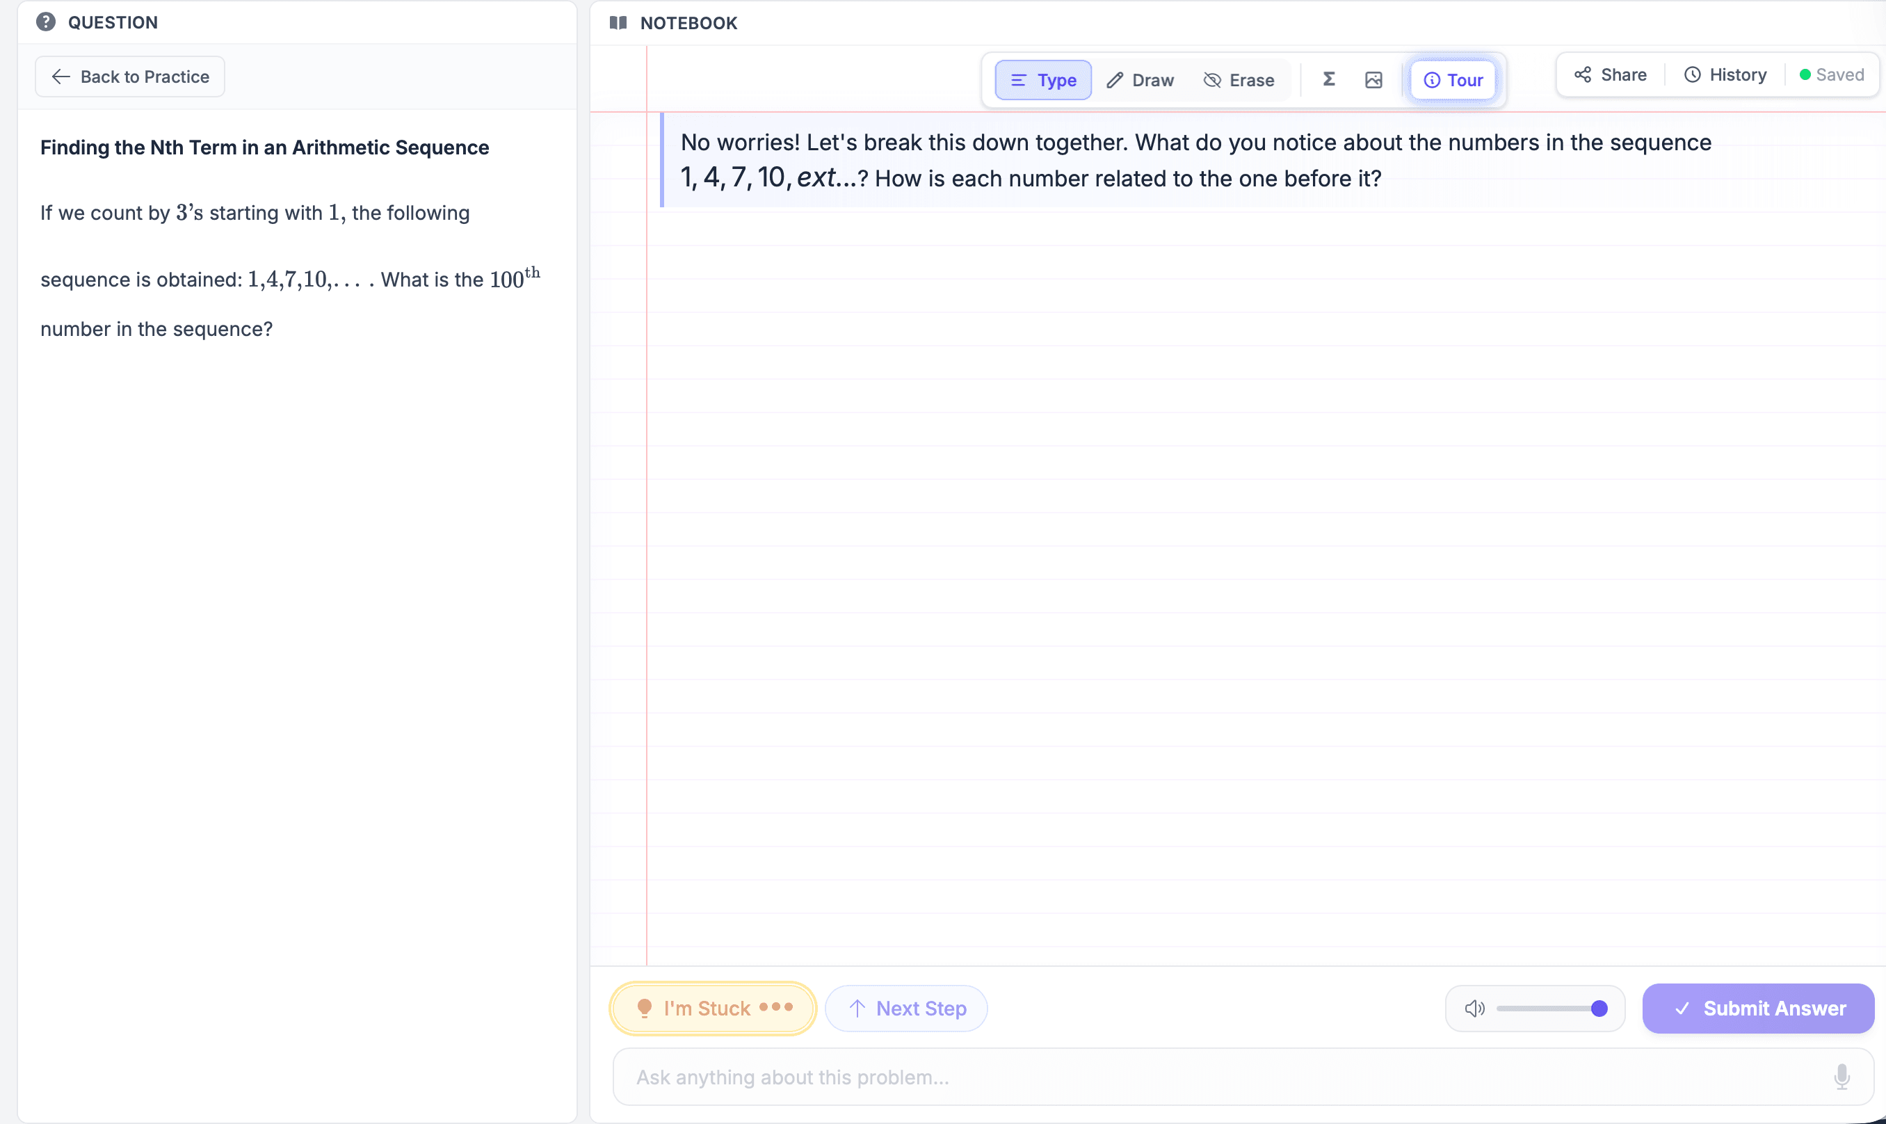Screen dimensions: 1886x1124
Task: Open the Share options
Action: [x=1609, y=74]
